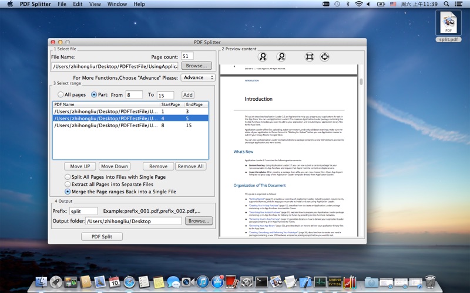Viewport: 470px width, 293px height.
Task: Open the Window menu
Action: click(117, 4)
